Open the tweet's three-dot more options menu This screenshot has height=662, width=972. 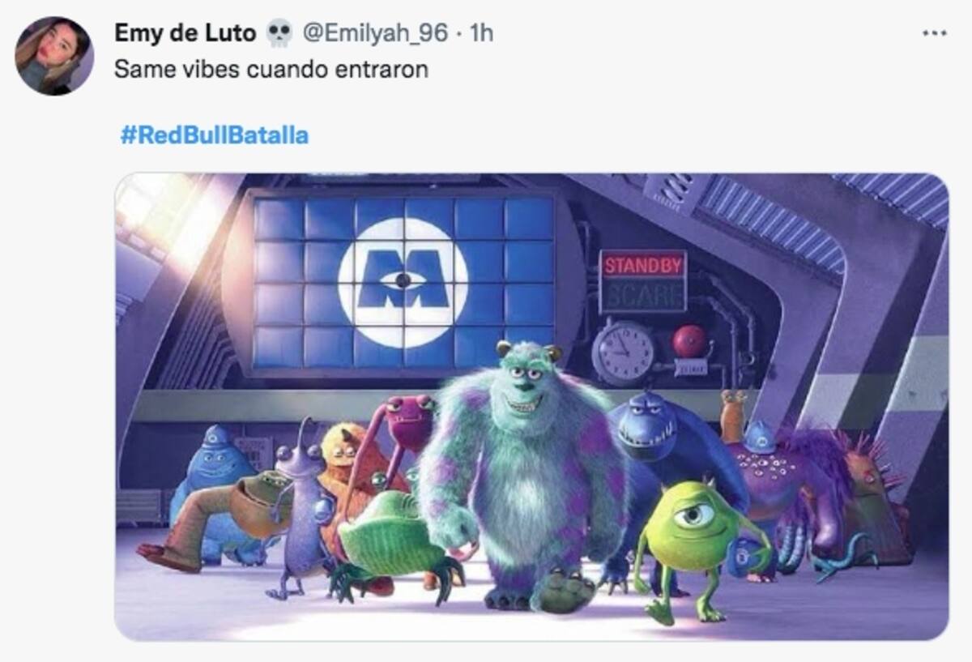click(x=934, y=33)
